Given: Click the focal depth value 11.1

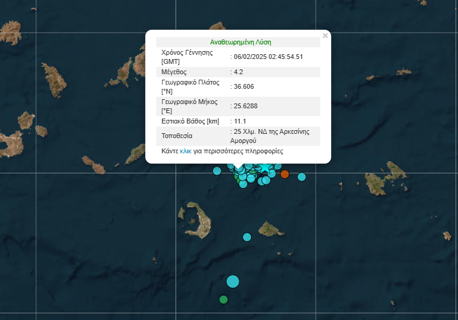Looking at the screenshot, I should pyautogui.click(x=240, y=121).
